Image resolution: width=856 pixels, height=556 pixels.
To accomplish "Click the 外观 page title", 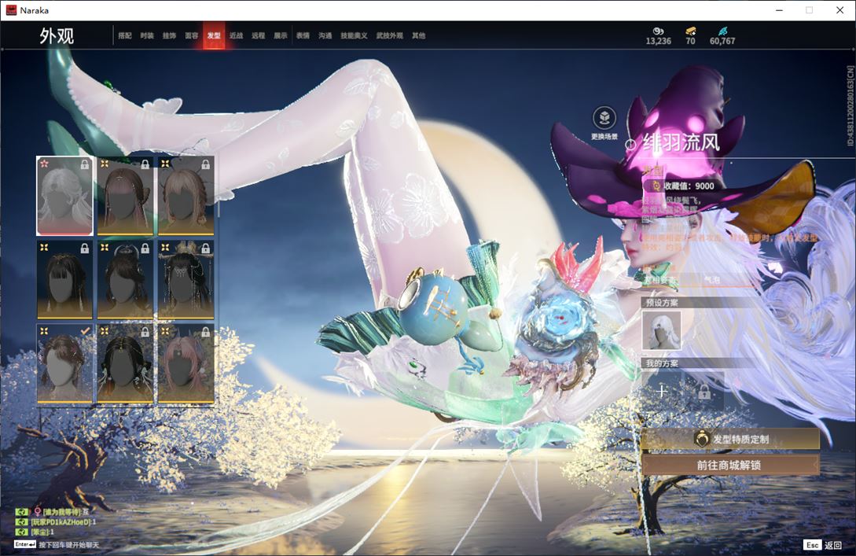I will (57, 36).
